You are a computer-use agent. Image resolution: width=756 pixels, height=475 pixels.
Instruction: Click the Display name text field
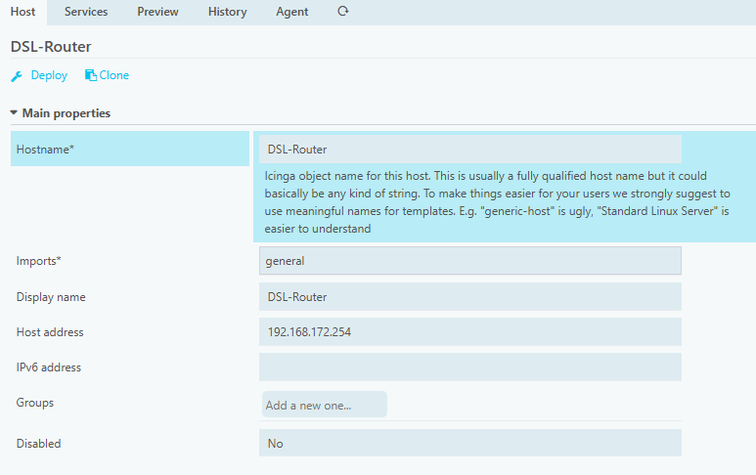point(470,297)
